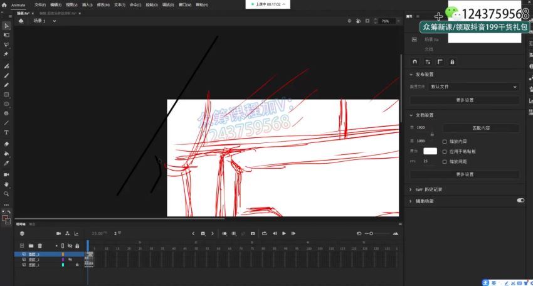
Task: Switch to the second document tab
Action: [58, 13]
